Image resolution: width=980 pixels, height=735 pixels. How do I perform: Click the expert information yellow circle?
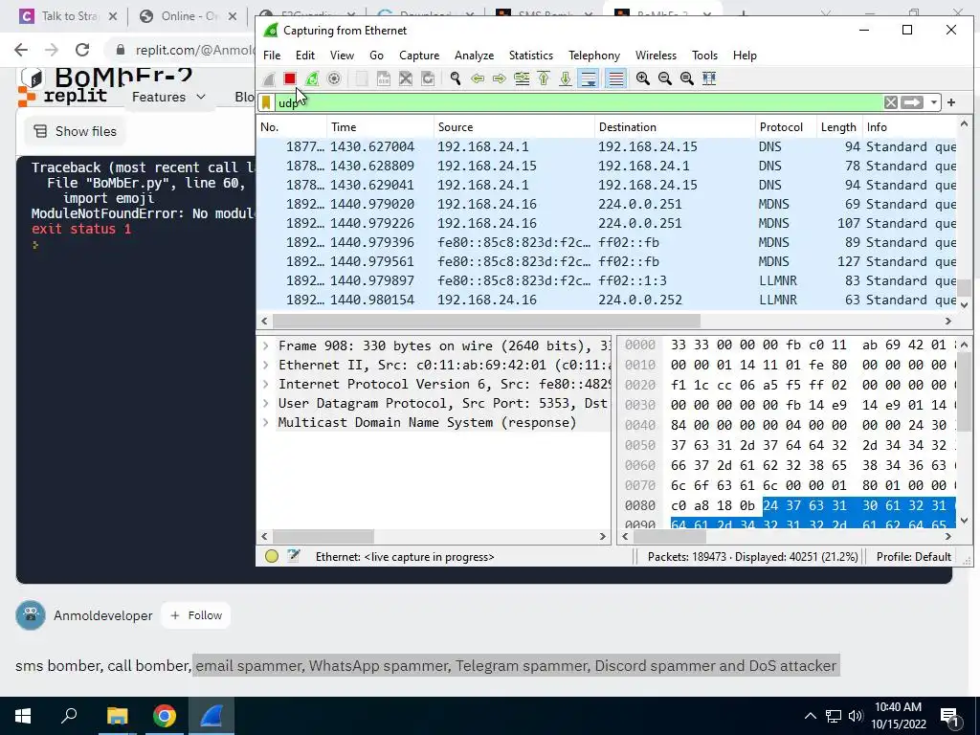coord(271,556)
